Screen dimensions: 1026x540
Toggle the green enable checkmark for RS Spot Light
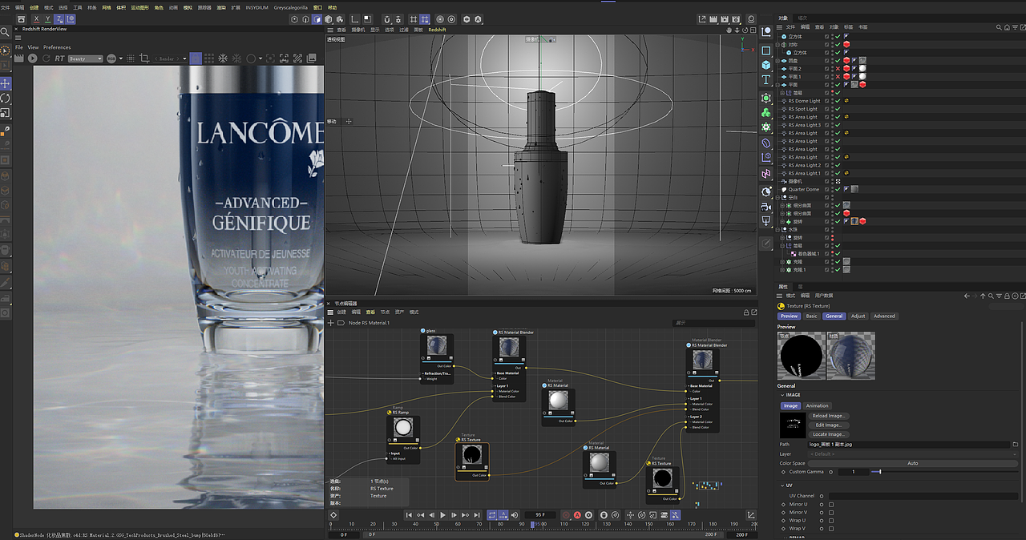tap(838, 109)
